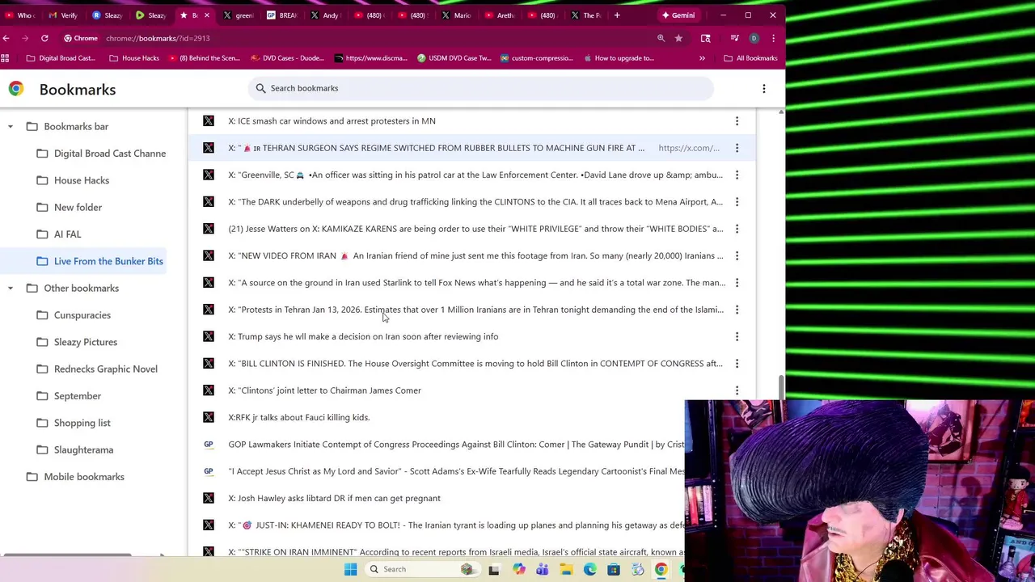Screen dimensions: 1035x582
Task: Close the active Bookmarks tab
Action: [206, 15]
